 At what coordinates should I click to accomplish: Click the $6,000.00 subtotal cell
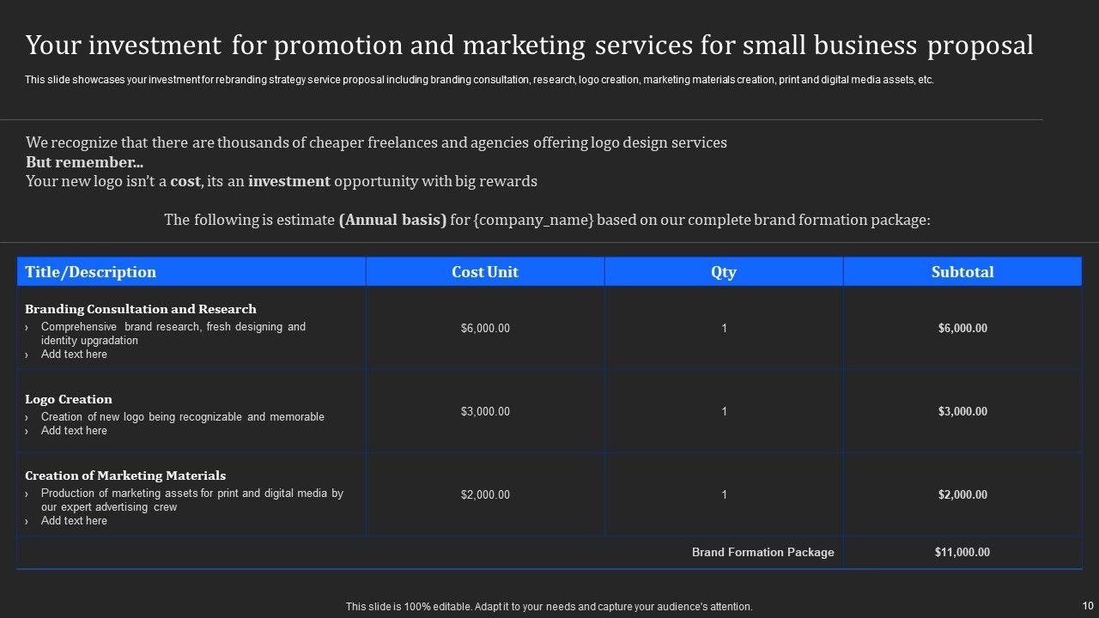pyautogui.click(x=962, y=328)
